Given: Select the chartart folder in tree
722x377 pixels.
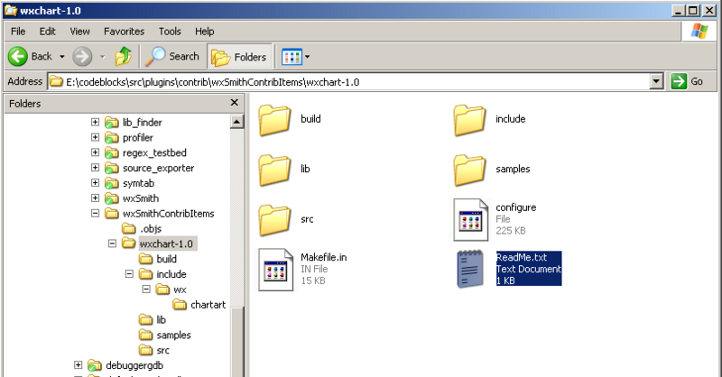Looking at the screenshot, I should point(208,305).
